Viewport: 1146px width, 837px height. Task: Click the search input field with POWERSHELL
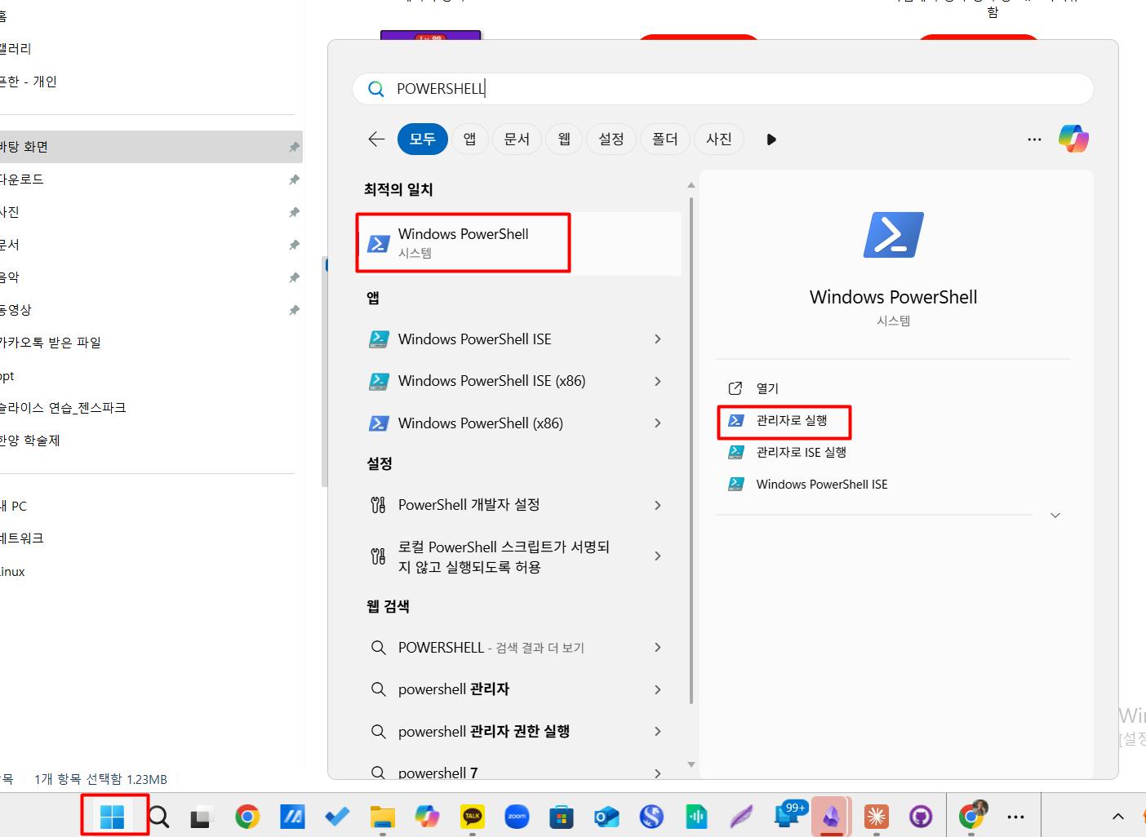pos(722,88)
